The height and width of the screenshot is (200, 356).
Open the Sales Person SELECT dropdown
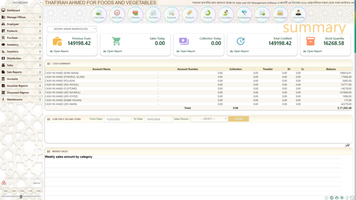tap(209, 119)
